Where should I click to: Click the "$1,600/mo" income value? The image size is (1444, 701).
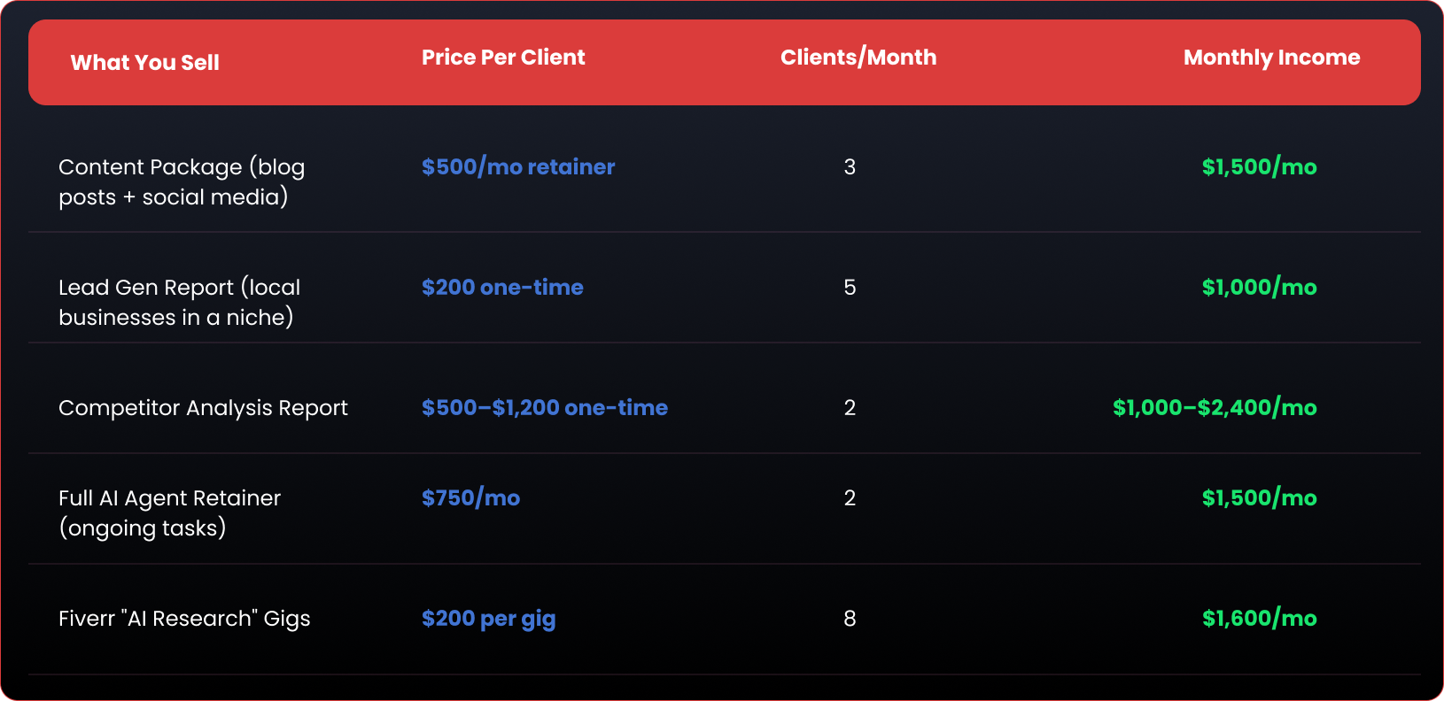pyautogui.click(x=1259, y=619)
